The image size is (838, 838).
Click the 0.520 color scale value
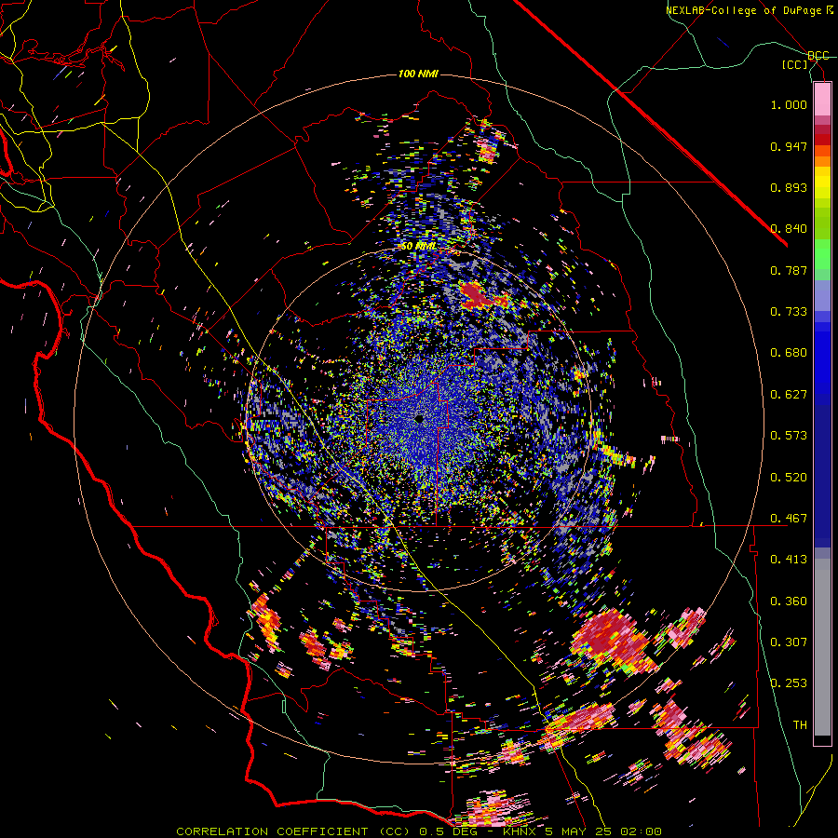coord(789,478)
